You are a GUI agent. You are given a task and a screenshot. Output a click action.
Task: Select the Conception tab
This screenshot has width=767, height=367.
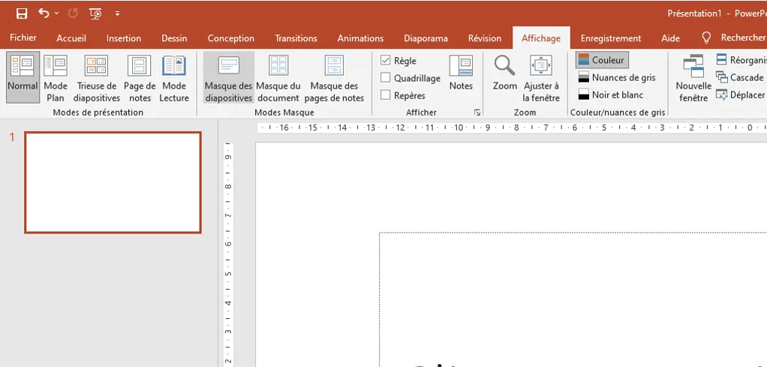tap(231, 38)
